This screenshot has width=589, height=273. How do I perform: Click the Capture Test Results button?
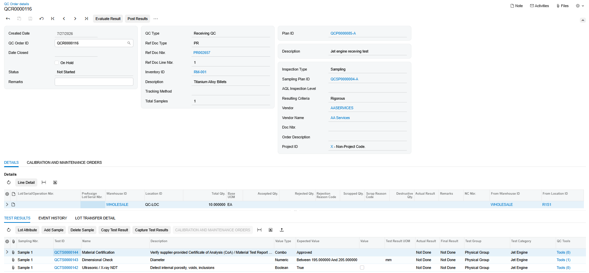[151, 230]
